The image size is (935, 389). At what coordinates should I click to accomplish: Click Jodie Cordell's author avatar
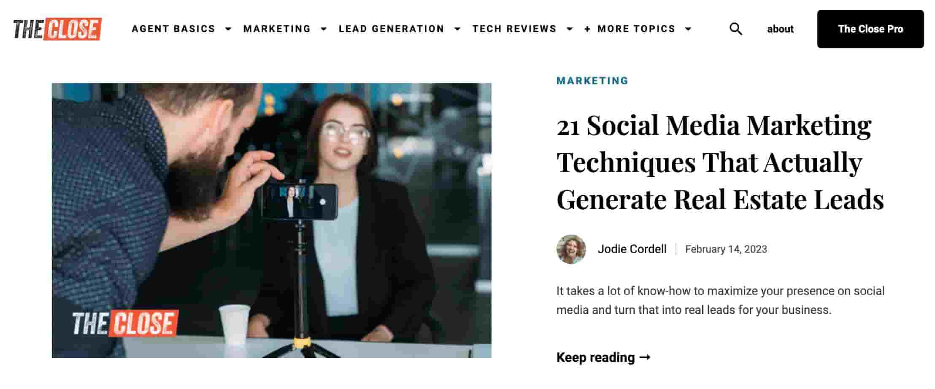click(571, 249)
